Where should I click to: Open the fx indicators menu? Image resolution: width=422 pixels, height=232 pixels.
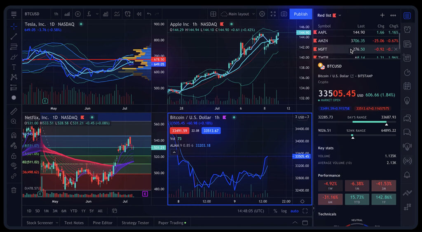coord(89,14)
